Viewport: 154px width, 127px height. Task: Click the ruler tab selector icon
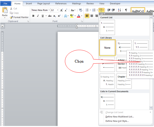(x=2, y=26)
